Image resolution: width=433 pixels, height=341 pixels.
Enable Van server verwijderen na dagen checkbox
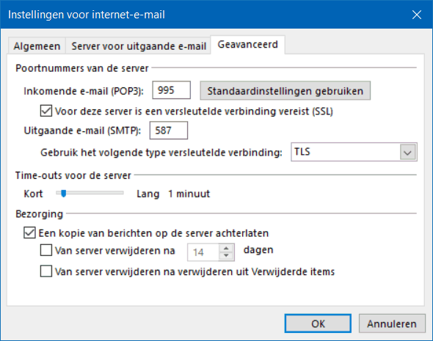[46, 250]
